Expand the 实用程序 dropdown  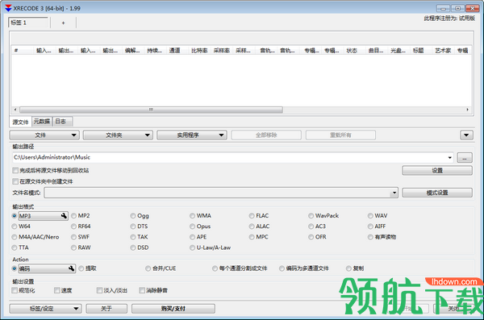pyautogui.click(x=192, y=135)
